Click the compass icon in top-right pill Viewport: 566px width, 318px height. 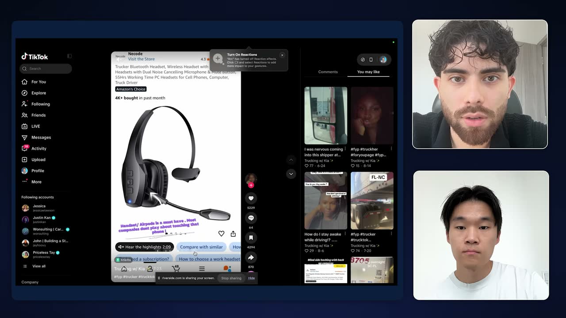click(x=363, y=60)
